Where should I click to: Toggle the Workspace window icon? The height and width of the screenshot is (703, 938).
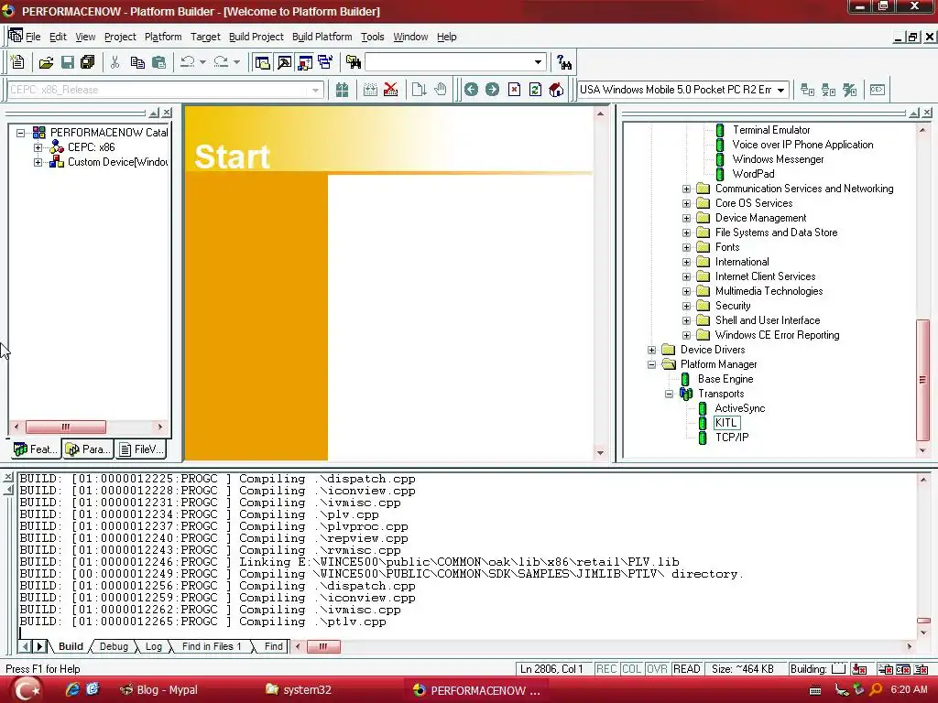[262, 62]
